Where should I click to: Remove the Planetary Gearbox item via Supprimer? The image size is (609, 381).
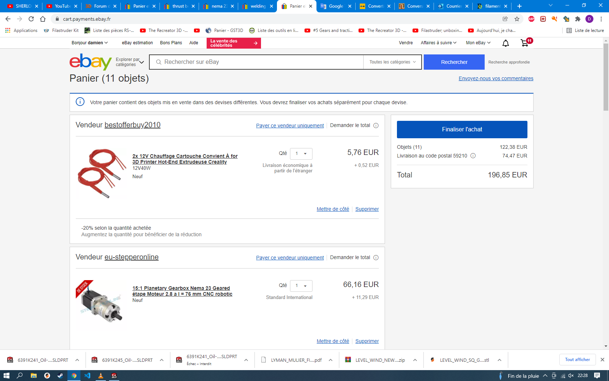[367, 341]
